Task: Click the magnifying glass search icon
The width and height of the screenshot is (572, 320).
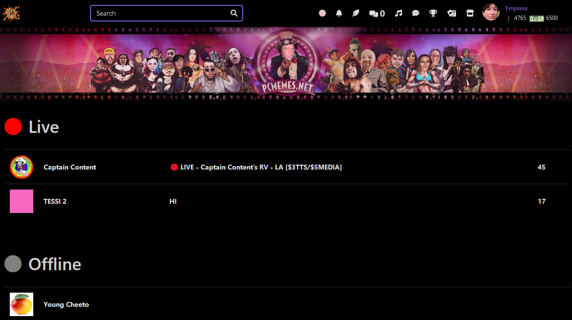Action: pos(234,13)
